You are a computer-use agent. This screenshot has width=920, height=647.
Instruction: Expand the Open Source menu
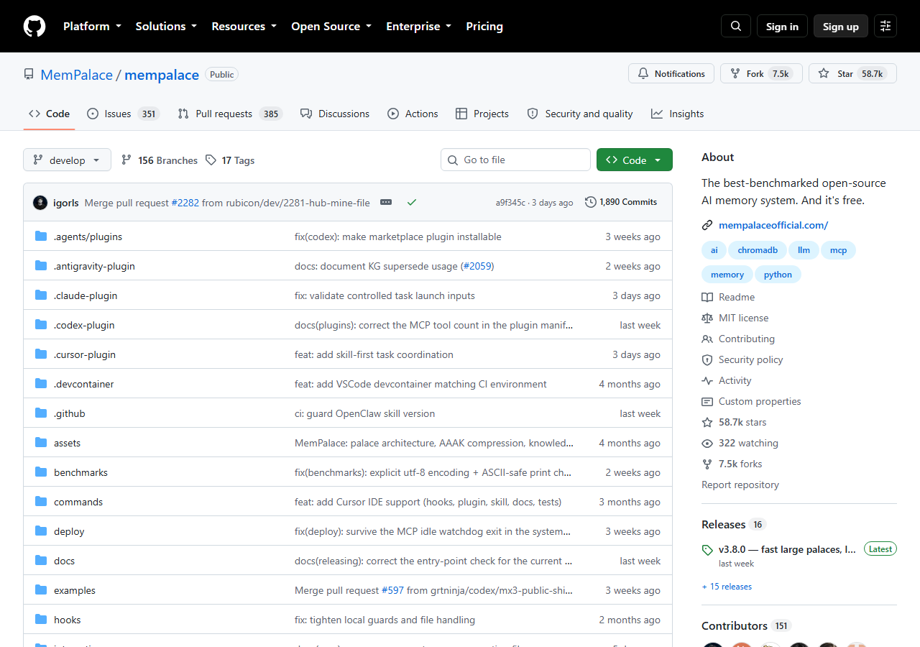pos(331,26)
